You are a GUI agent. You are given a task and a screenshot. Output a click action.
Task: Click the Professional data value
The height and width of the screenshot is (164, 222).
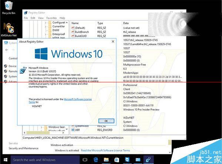130,85
